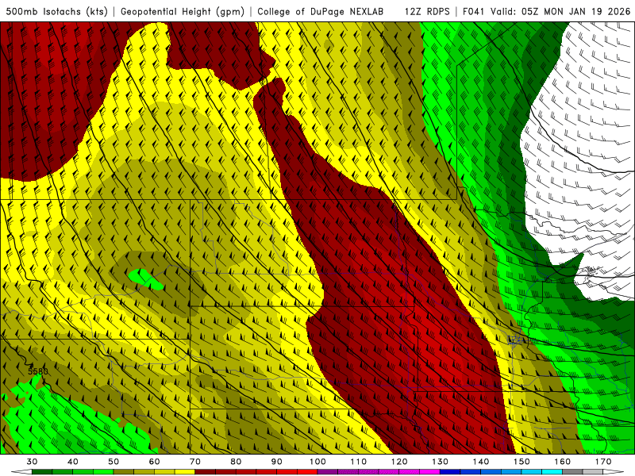Pick the yellow swatch left of 70
The height and width of the screenshot is (476, 635).
(185, 472)
